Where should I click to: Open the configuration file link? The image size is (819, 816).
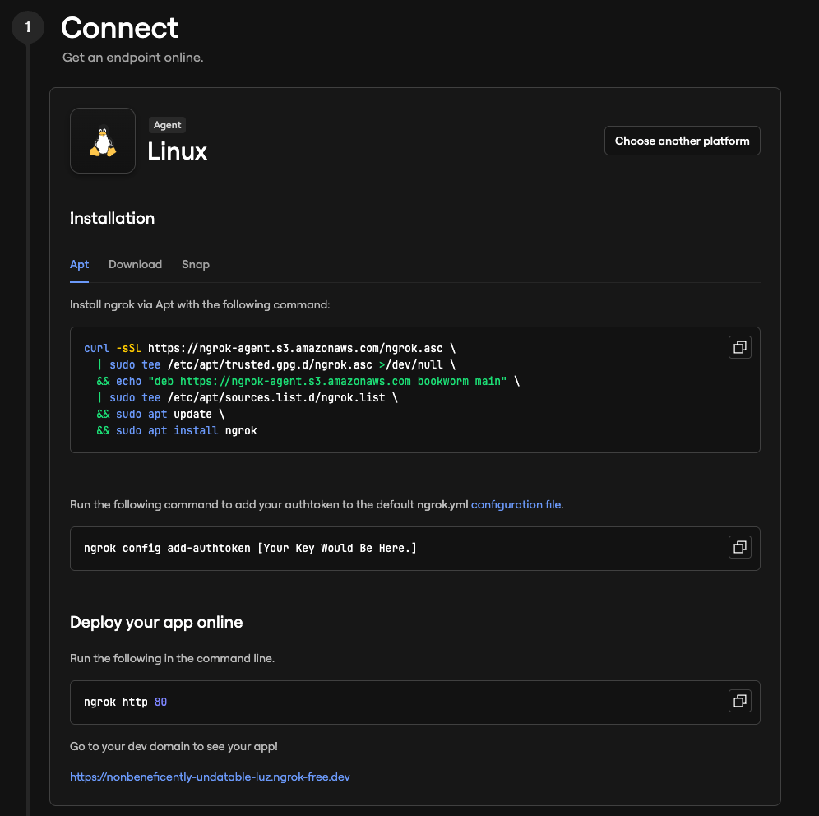click(x=516, y=504)
